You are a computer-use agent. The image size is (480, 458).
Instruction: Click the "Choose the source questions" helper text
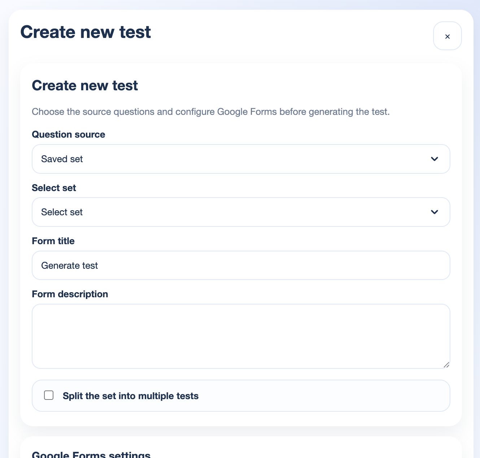[x=211, y=112]
